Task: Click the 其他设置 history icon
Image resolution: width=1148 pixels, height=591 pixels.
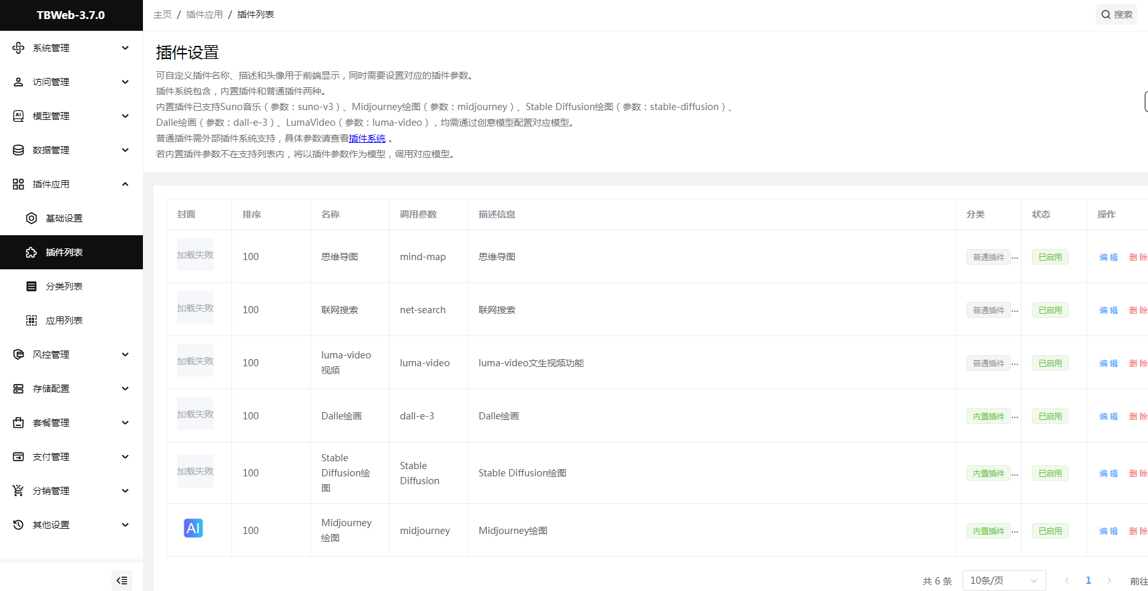Action: [x=18, y=525]
